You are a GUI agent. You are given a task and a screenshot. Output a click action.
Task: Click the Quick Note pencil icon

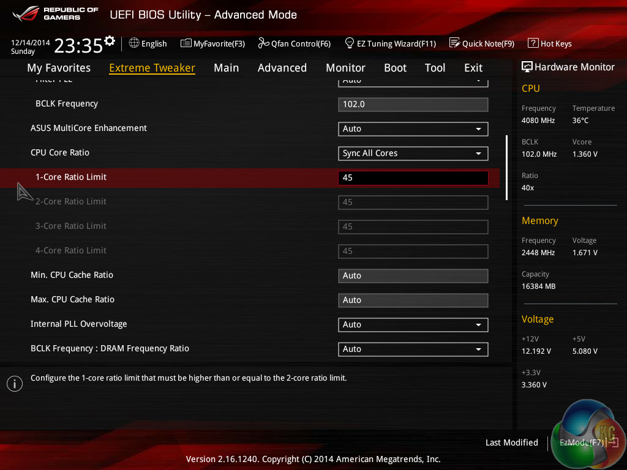455,43
